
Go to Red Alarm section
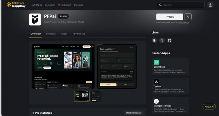65,5
